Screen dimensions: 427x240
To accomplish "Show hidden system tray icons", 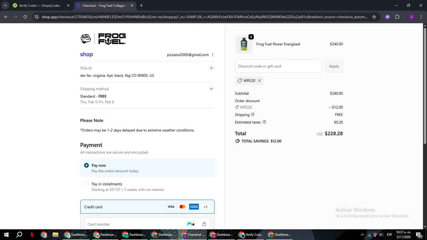I will click(362, 235).
